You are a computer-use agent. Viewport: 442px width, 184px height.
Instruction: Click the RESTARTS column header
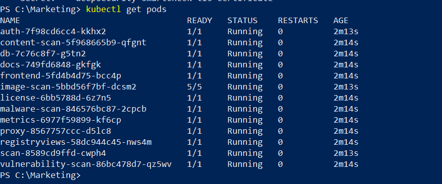(298, 21)
